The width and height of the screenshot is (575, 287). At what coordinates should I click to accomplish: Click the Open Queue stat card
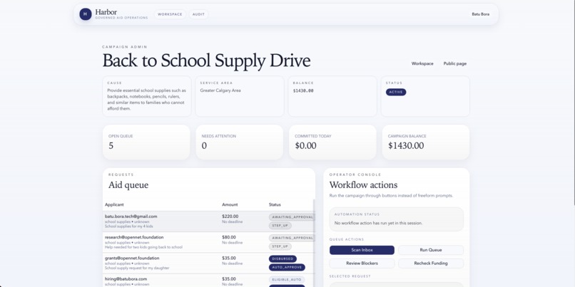click(x=146, y=142)
